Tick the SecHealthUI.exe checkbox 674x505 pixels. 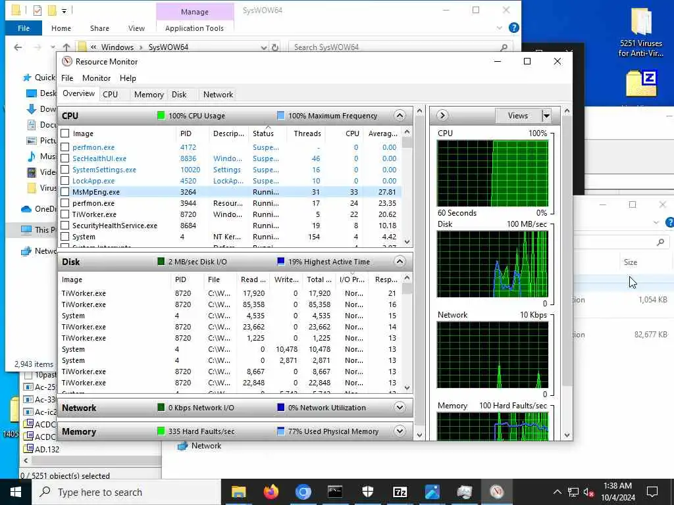tap(65, 158)
